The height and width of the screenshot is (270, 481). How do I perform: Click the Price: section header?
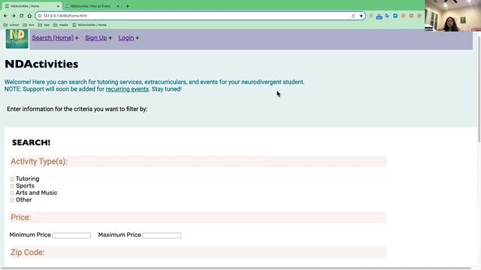pos(198,217)
